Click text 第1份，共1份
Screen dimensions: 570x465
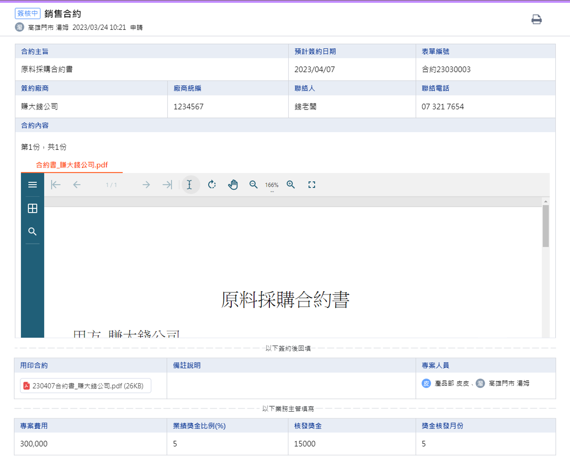click(44, 147)
